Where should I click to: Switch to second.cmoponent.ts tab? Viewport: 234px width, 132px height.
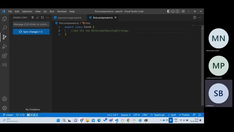pos(69,18)
